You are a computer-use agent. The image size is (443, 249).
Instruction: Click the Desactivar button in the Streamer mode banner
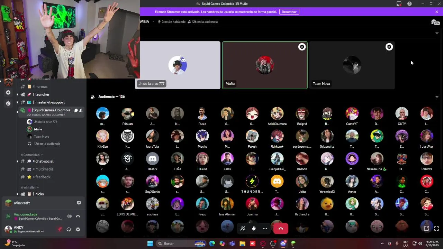(x=289, y=12)
